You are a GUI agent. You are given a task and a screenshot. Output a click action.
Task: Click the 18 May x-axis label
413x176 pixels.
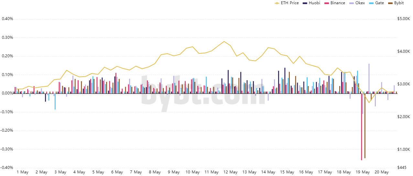click(x=344, y=172)
